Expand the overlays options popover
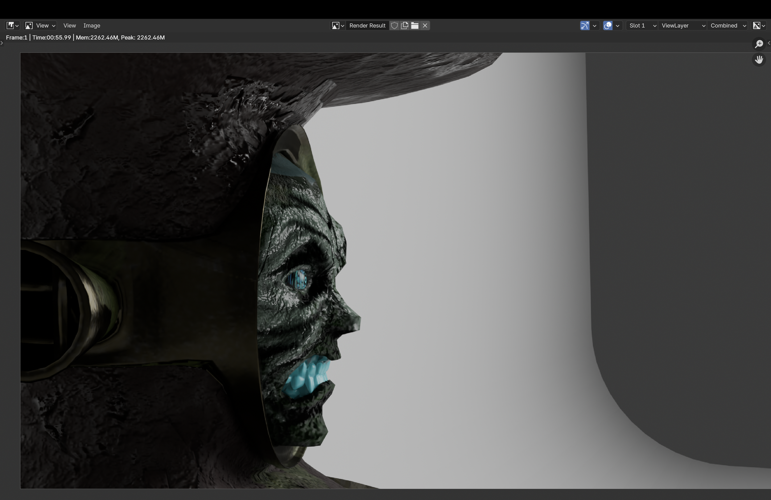 click(x=617, y=26)
